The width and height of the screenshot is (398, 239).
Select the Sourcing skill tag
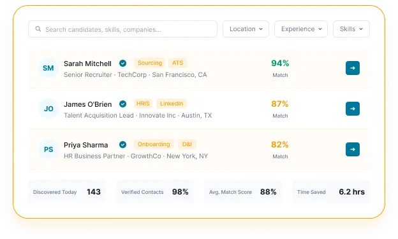[x=149, y=63]
